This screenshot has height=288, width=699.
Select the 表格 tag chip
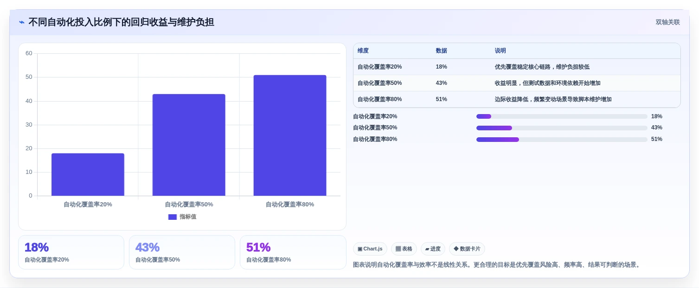[404, 249]
